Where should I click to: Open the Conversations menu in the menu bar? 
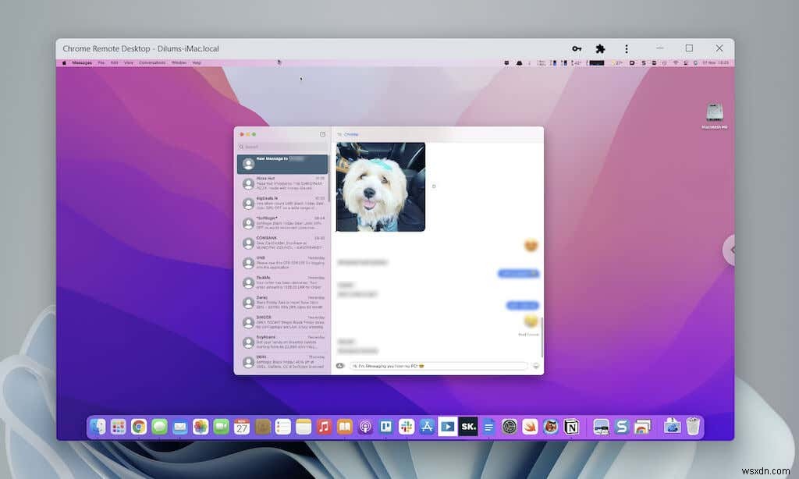pos(153,63)
